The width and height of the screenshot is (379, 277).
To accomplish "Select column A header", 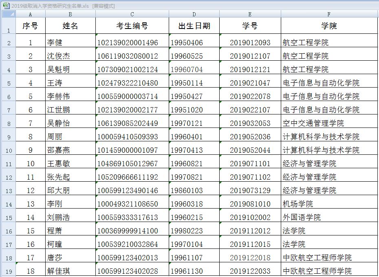I will coord(31,14).
